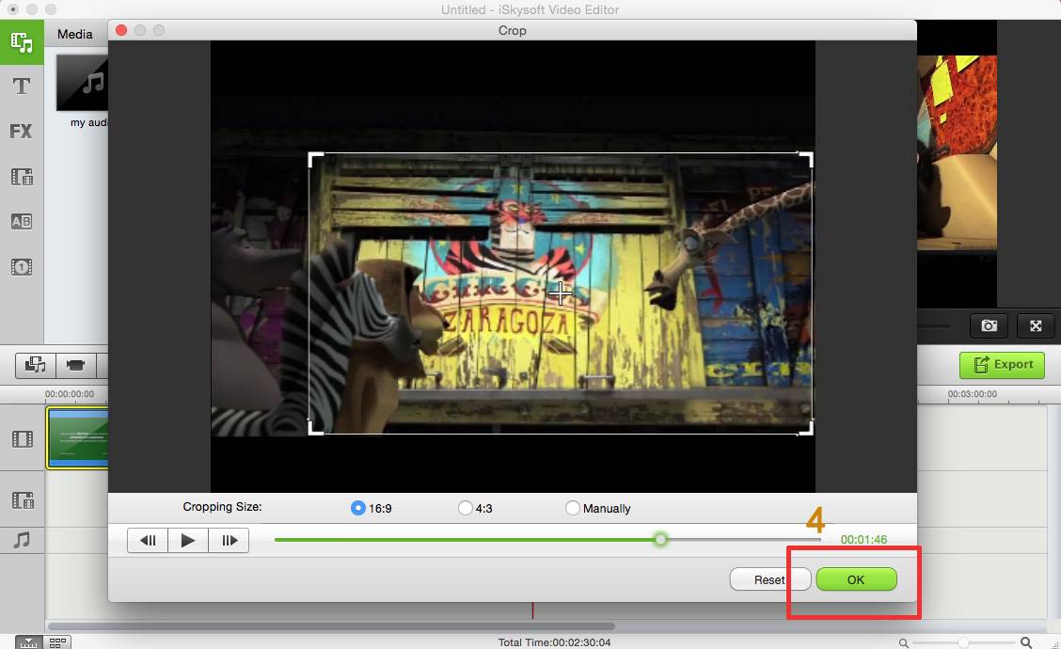Image resolution: width=1061 pixels, height=649 pixels.
Task: Take a snapshot with camera icon
Action: [989, 325]
